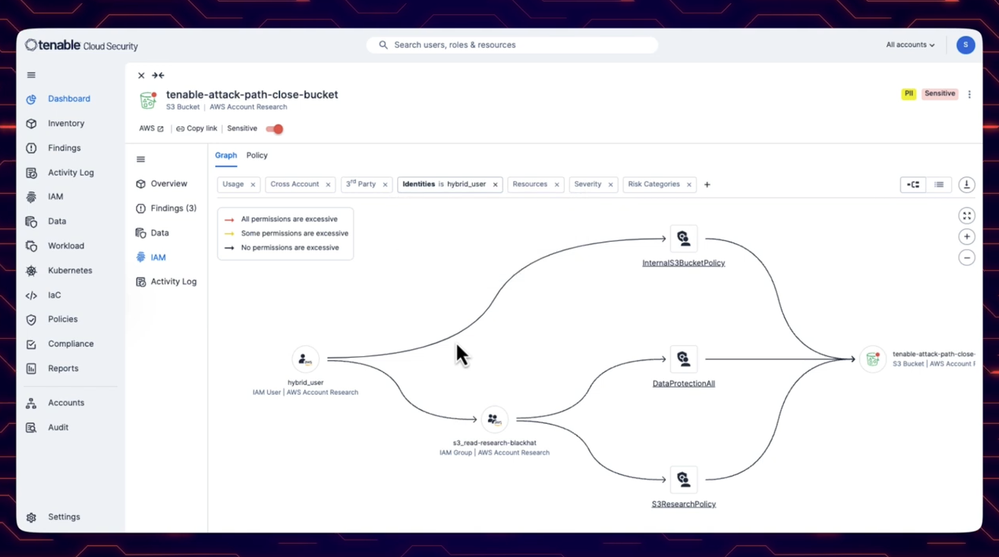999x557 pixels.
Task: Click the Sensitive label badge
Action: (x=939, y=94)
